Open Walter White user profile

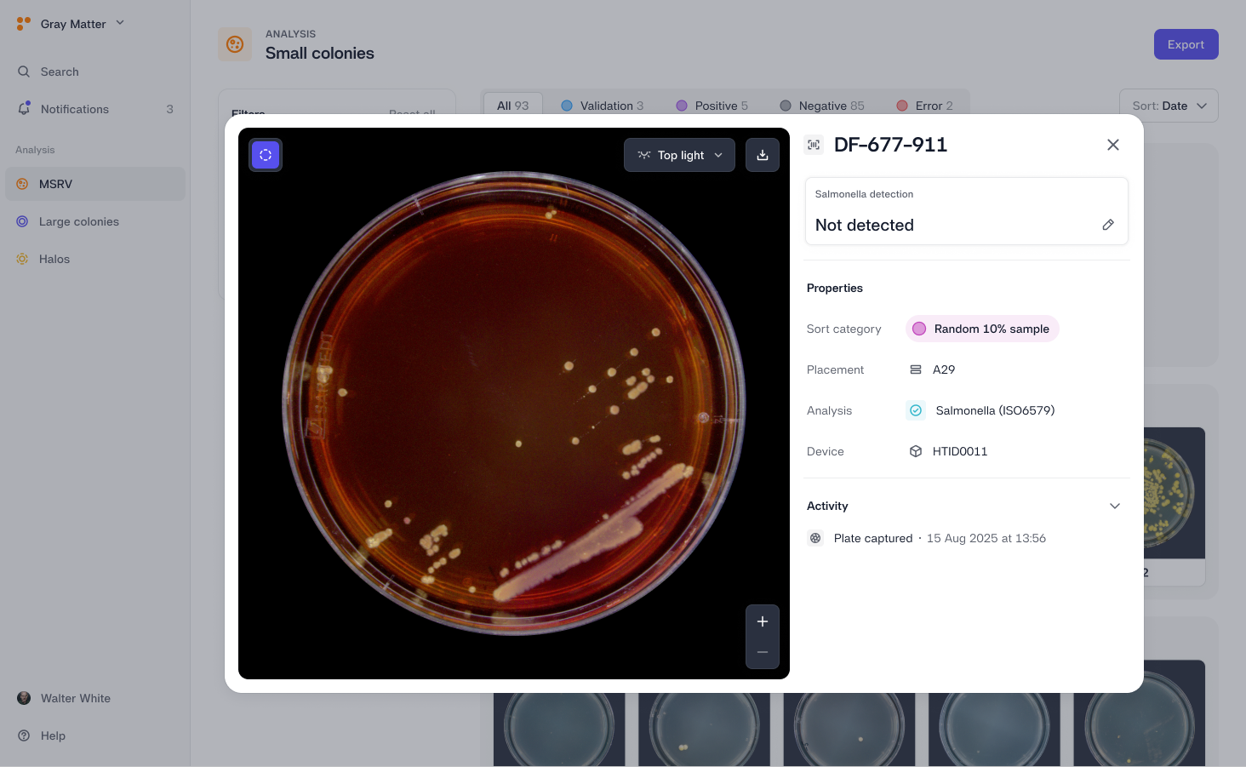[94, 698]
